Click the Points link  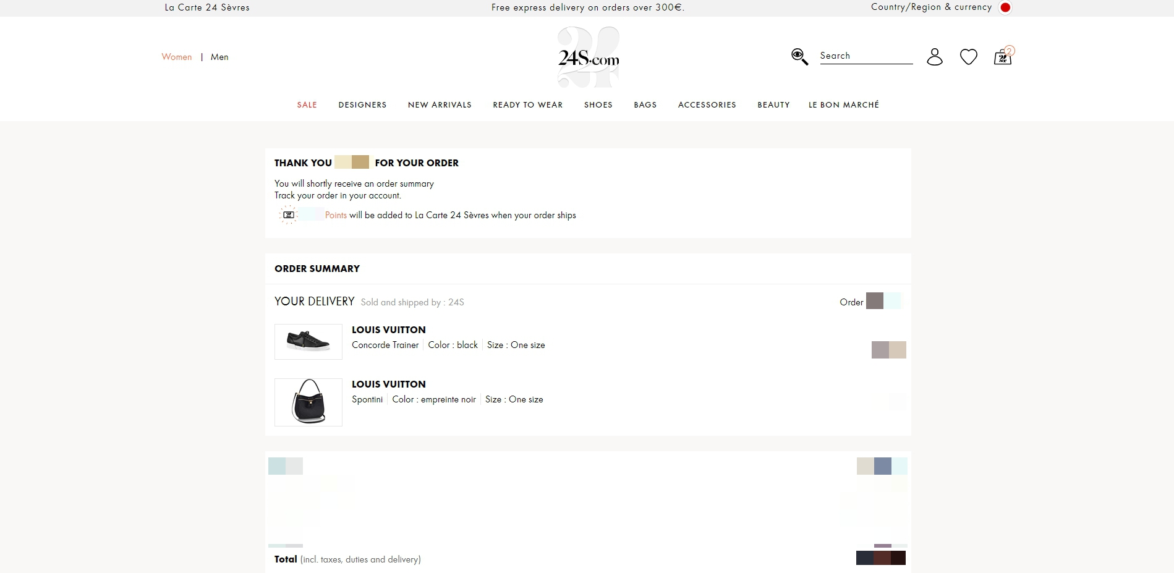[336, 215]
